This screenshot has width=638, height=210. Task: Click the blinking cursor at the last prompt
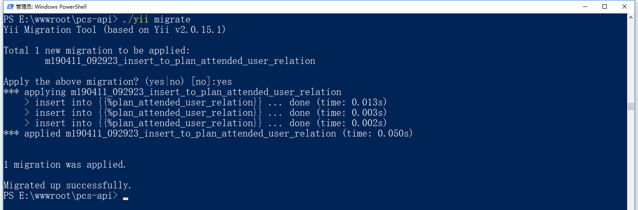pyautogui.click(x=126, y=198)
